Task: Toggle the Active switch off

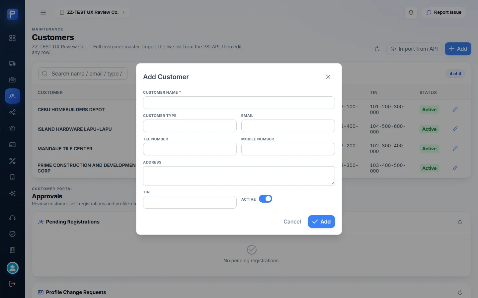Action: [x=266, y=199]
